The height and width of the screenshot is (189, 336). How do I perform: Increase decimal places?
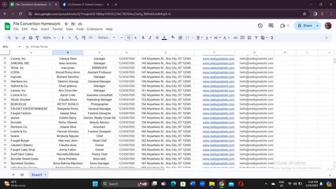[84, 38]
